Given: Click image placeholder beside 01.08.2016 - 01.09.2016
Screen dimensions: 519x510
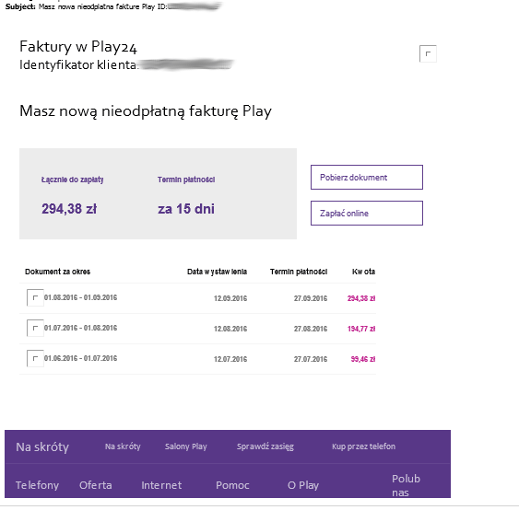Looking at the screenshot, I should (x=35, y=297).
